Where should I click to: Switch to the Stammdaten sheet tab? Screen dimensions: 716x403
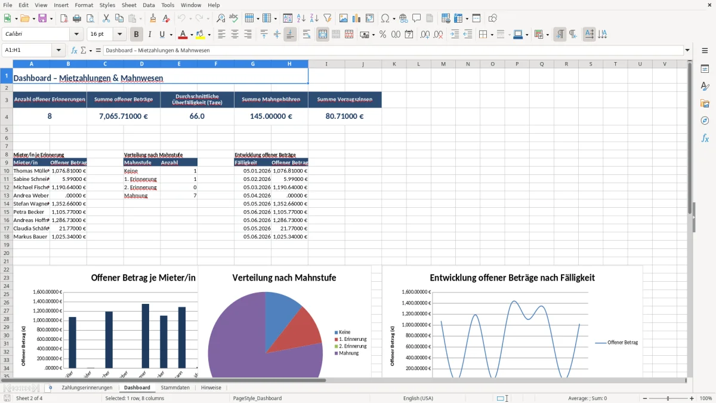[175, 388]
